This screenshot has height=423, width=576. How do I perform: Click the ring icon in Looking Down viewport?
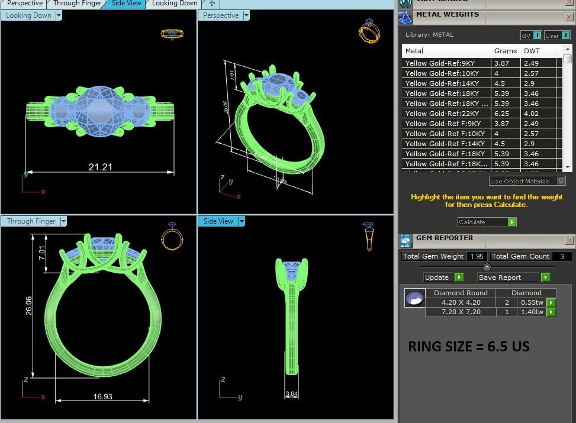coord(172,34)
